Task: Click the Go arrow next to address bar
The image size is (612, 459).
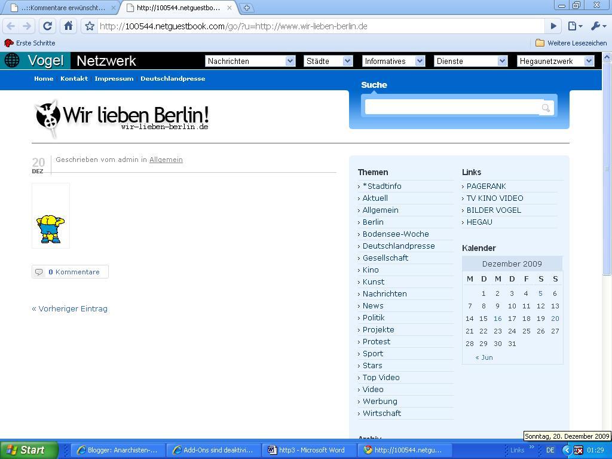Action: pos(553,26)
